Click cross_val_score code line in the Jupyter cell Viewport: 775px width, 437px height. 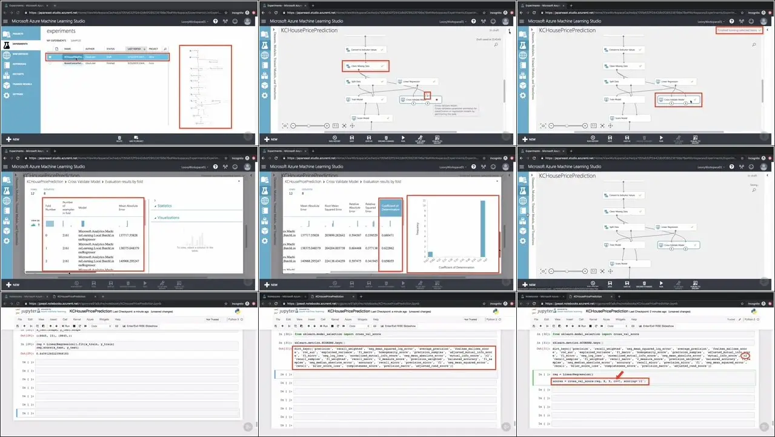point(600,381)
